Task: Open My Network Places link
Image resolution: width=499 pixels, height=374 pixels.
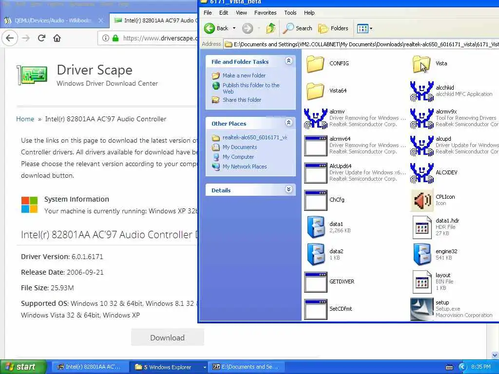Action: click(x=245, y=167)
